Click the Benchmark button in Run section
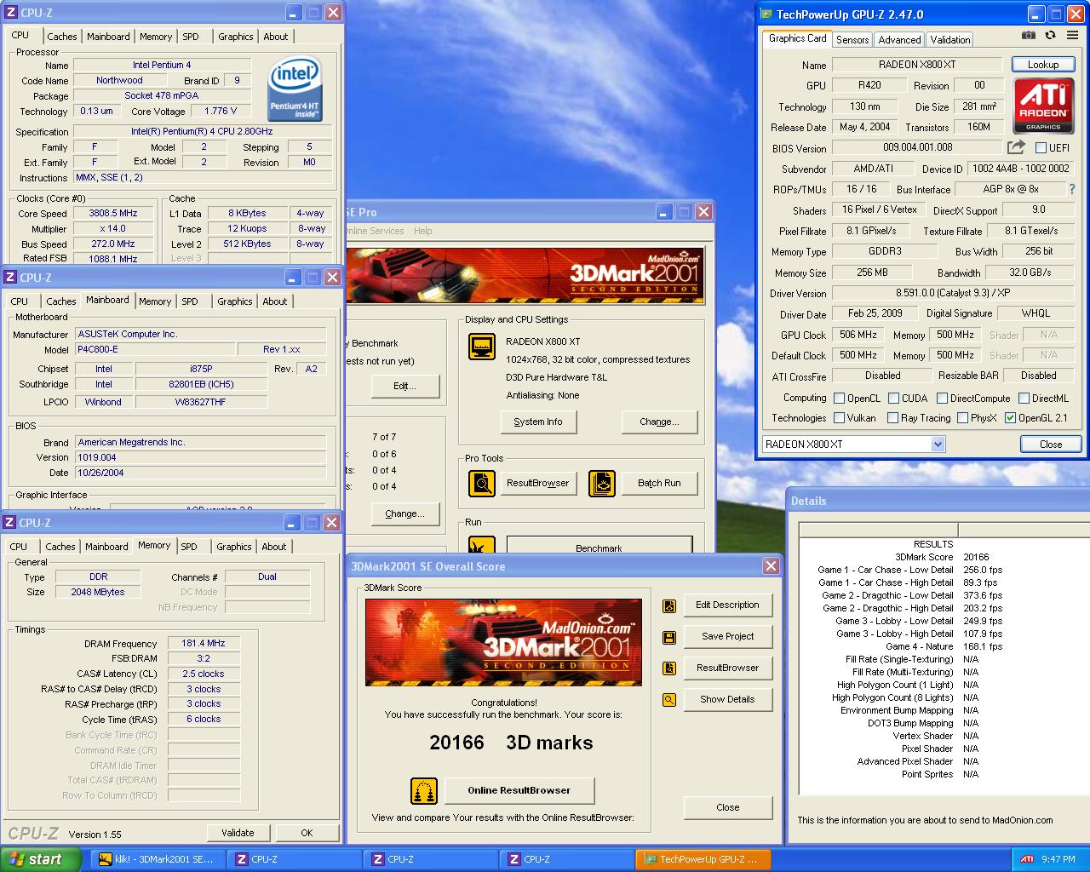 [x=599, y=547]
